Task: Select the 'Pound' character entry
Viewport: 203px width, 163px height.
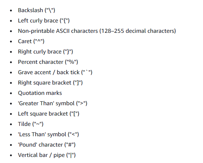Action: click(47, 145)
